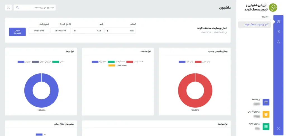The width and height of the screenshot is (286, 136).
Task: Click the magnifier icon in the search box
Action: (17, 8)
